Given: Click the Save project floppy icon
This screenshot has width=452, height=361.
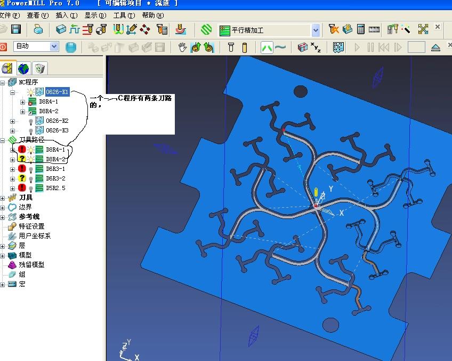Looking at the screenshot, I should pos(16,29).
